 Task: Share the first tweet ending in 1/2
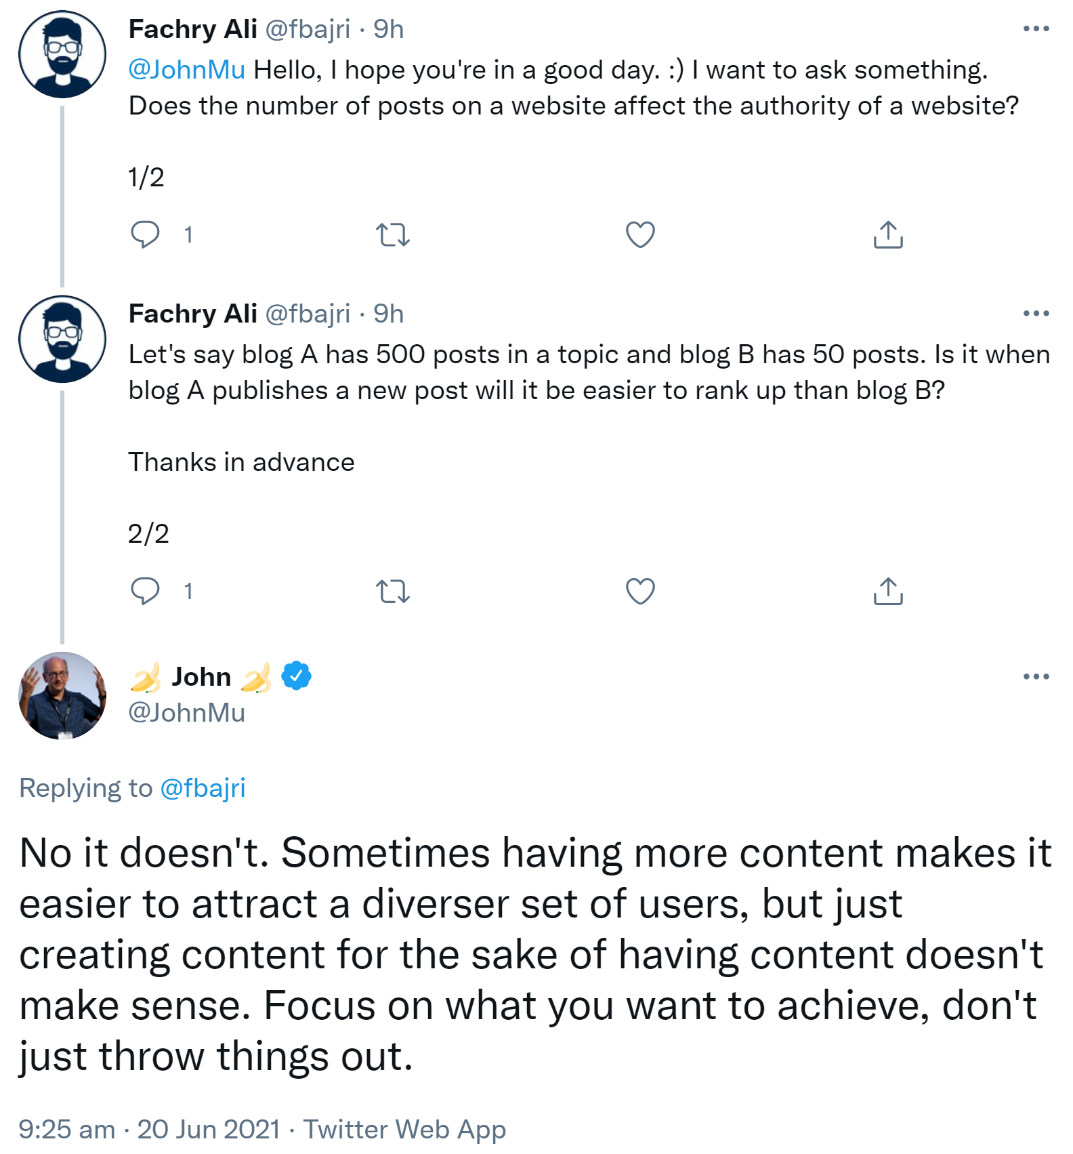point(888,234)
